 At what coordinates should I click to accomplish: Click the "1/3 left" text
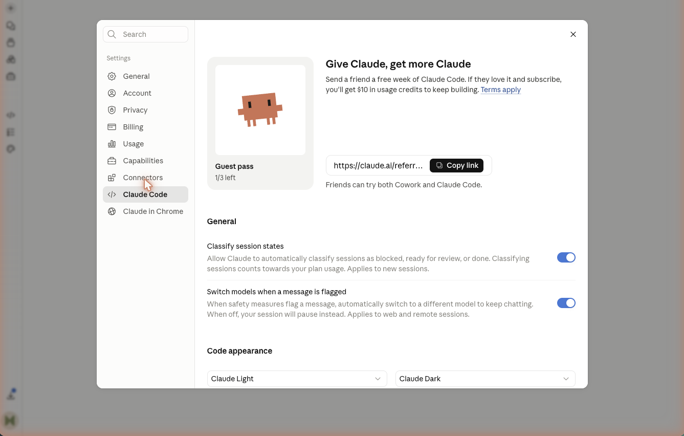(x=226, y=178)
